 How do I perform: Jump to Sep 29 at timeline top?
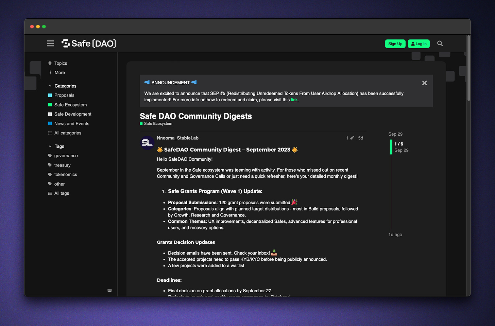click(x=395, y=134)
